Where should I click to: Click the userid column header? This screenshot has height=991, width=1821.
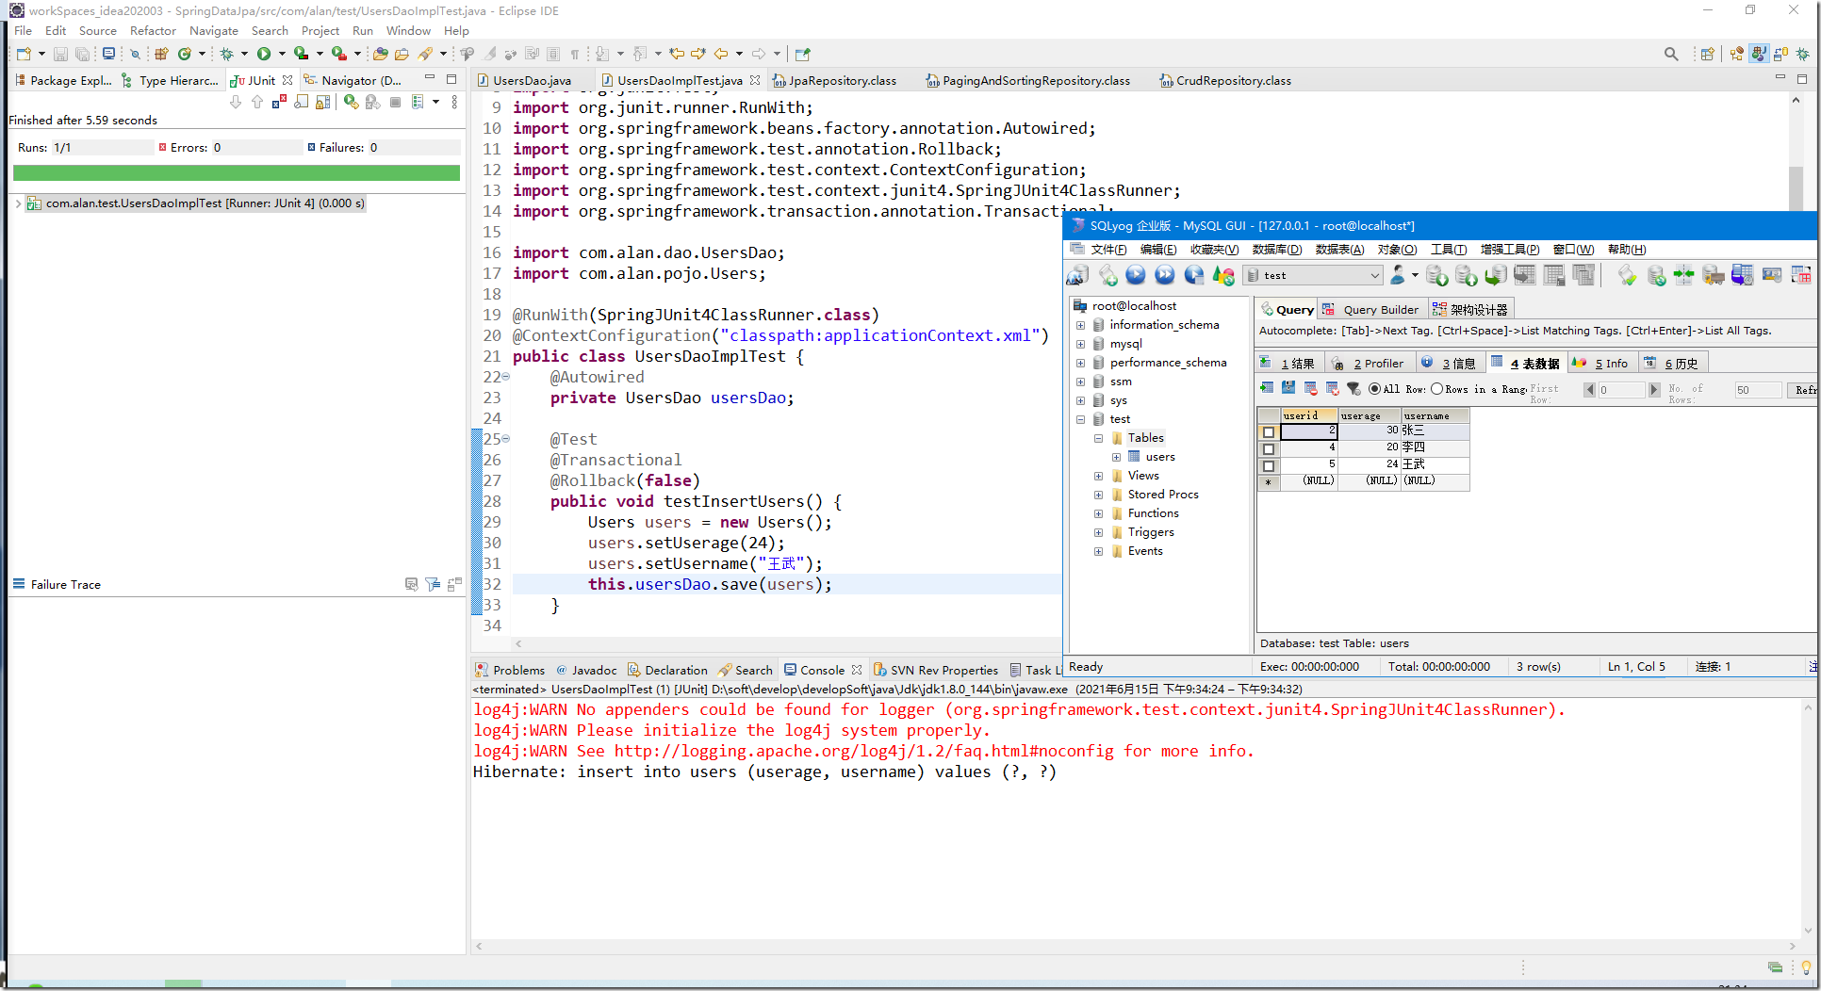point(1307,415)
